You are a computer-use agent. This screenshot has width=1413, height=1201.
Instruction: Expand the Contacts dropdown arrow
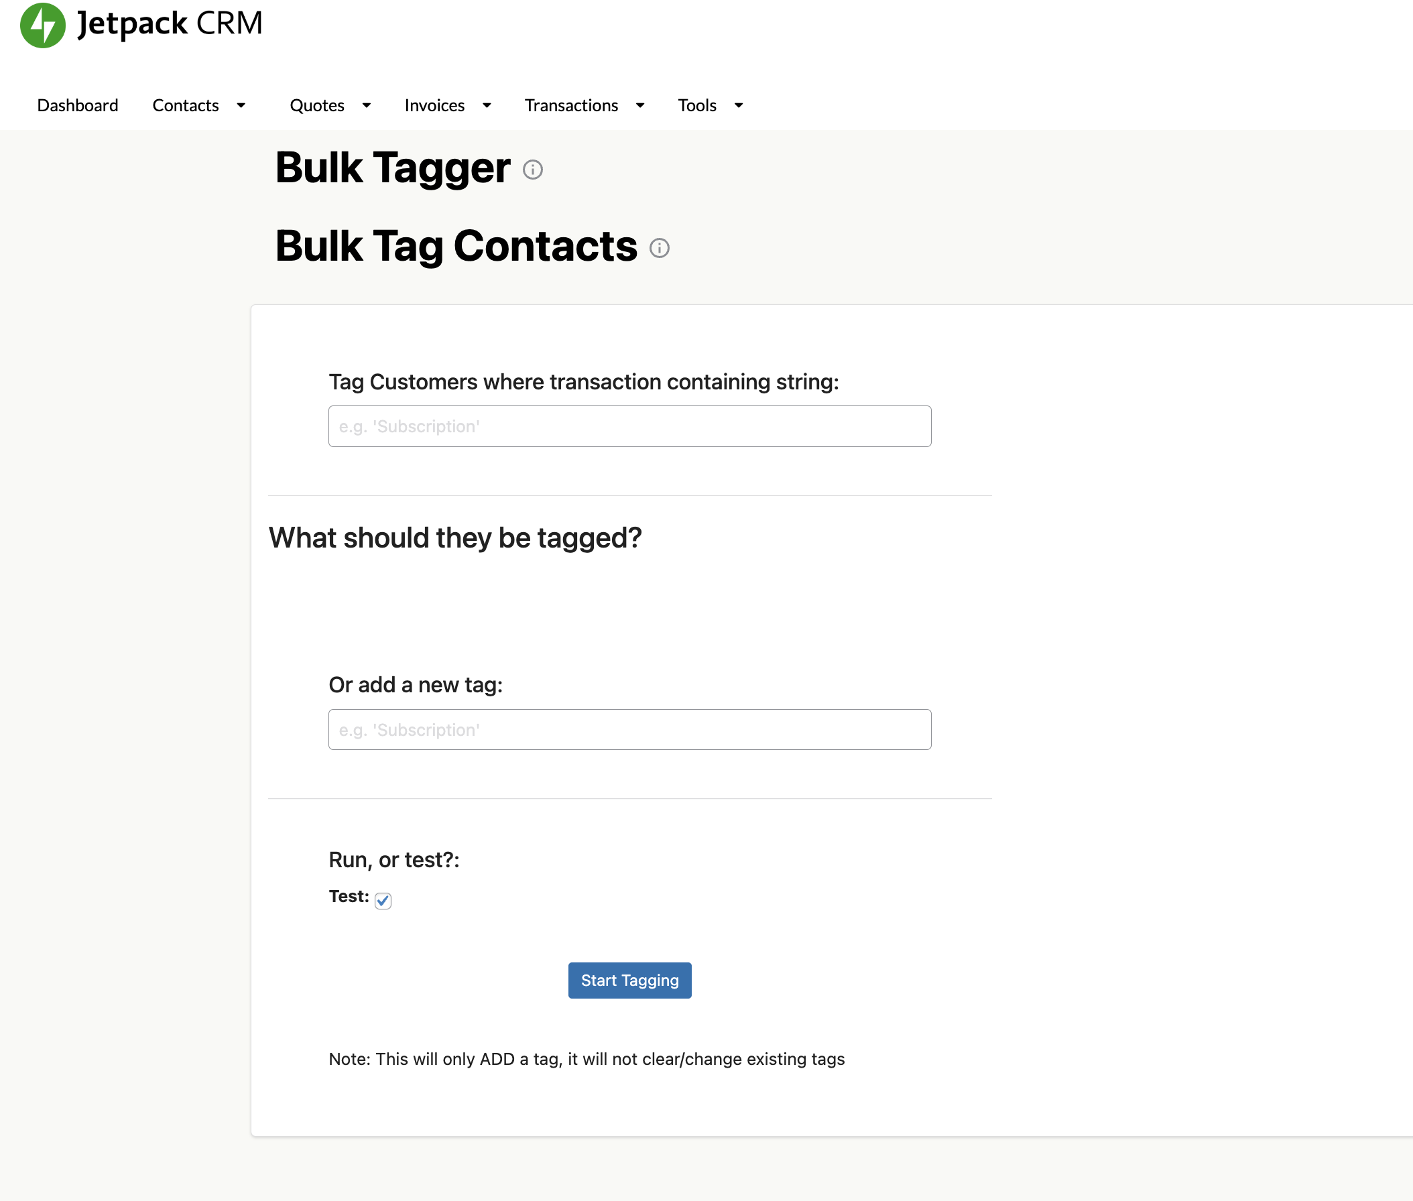point(241,105)
